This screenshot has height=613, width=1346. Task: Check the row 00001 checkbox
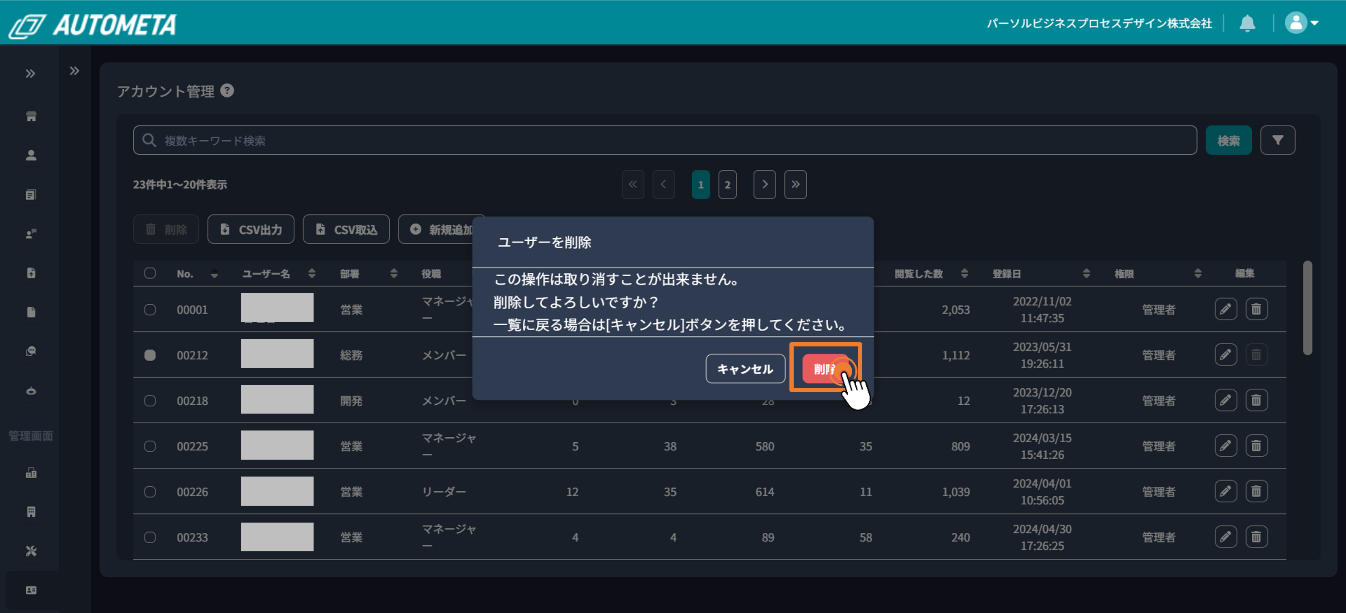[150, 310]
